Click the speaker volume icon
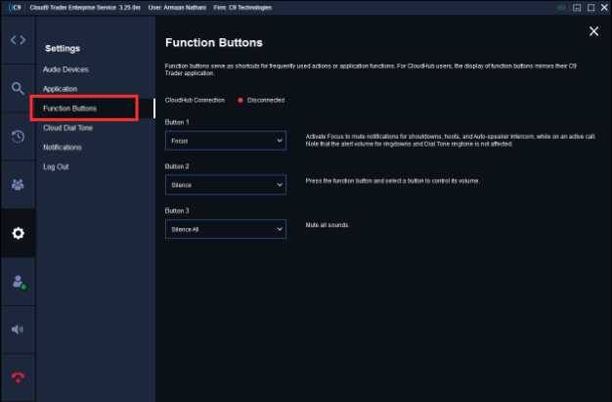The image size is (612, 402). 18,330
